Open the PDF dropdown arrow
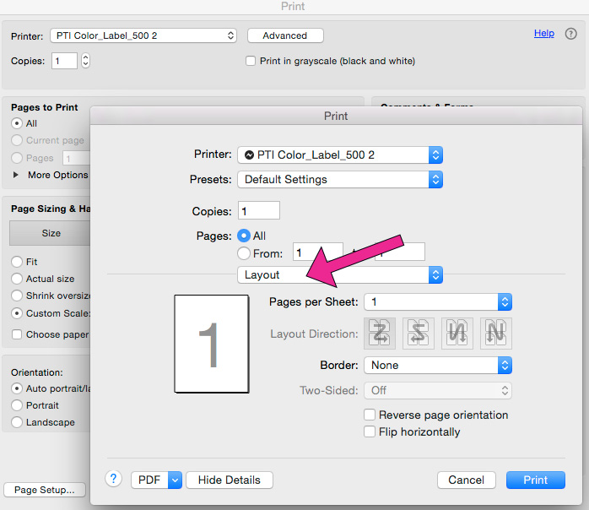589x510 pixels. point(175,480)
